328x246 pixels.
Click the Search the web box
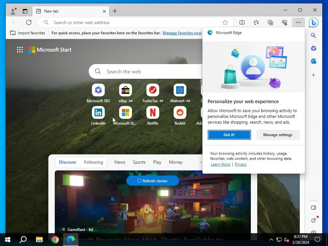coord(146,71)
